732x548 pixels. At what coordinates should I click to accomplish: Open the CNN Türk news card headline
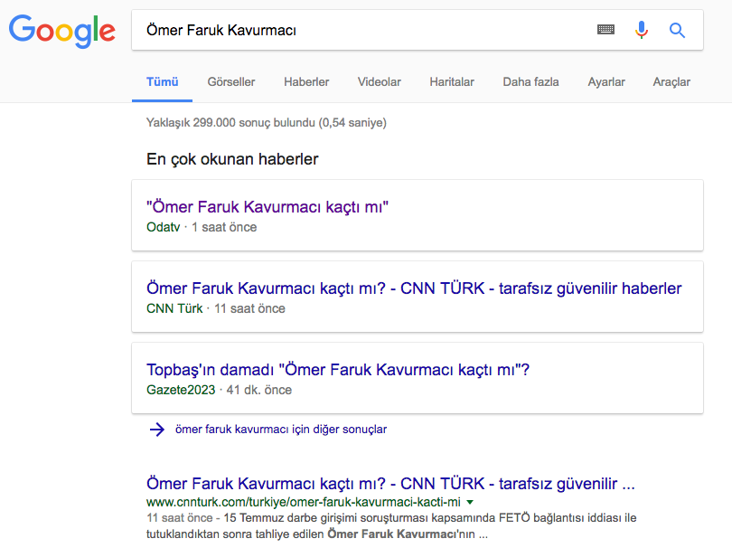(x=414, y=288)
